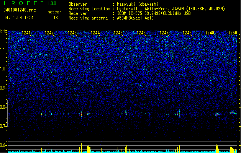Click the A504HB yagi antenna text
241x153 pixels.
coord(135,18)
